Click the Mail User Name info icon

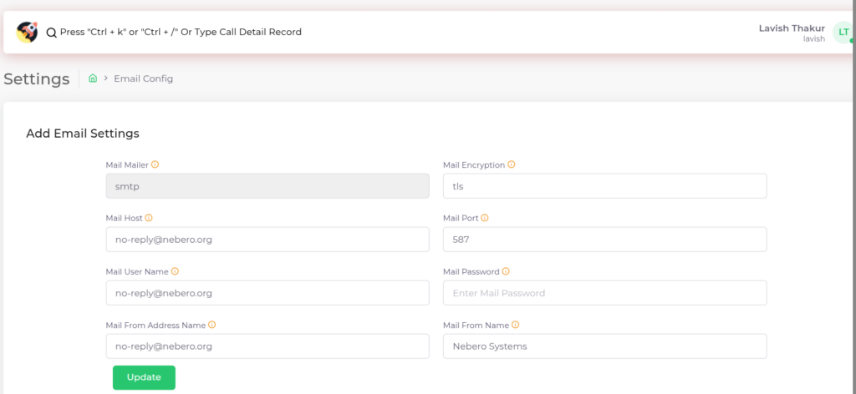176,271
